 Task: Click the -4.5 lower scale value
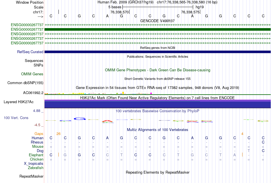tap(37, 125)
